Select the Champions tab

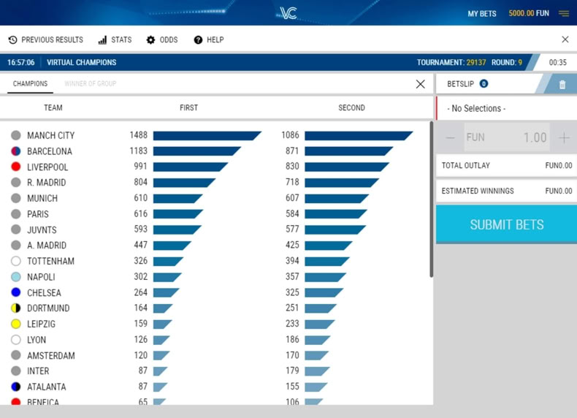point(30,83)
